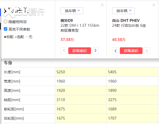Image resolution: width=159 pixels, height=124 pixels.
Task: Select rear track value 1707
Action: click(x=112, y=118)
